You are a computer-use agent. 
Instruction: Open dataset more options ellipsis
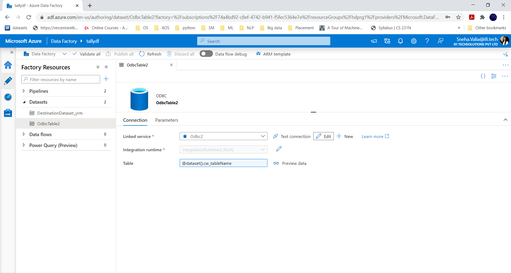[x=505, y=76]
